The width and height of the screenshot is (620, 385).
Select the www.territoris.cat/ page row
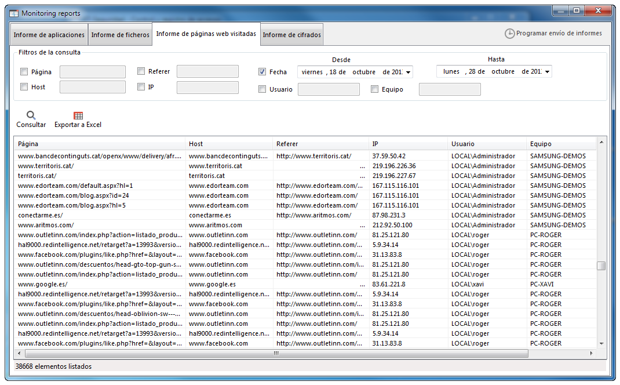coord(305,166)
